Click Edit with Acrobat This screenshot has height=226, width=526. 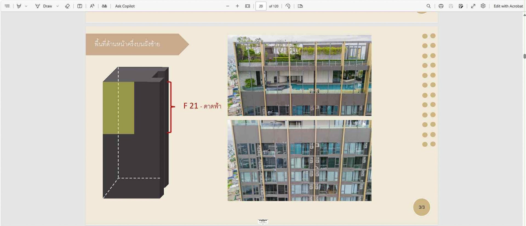tap(508, 6)
